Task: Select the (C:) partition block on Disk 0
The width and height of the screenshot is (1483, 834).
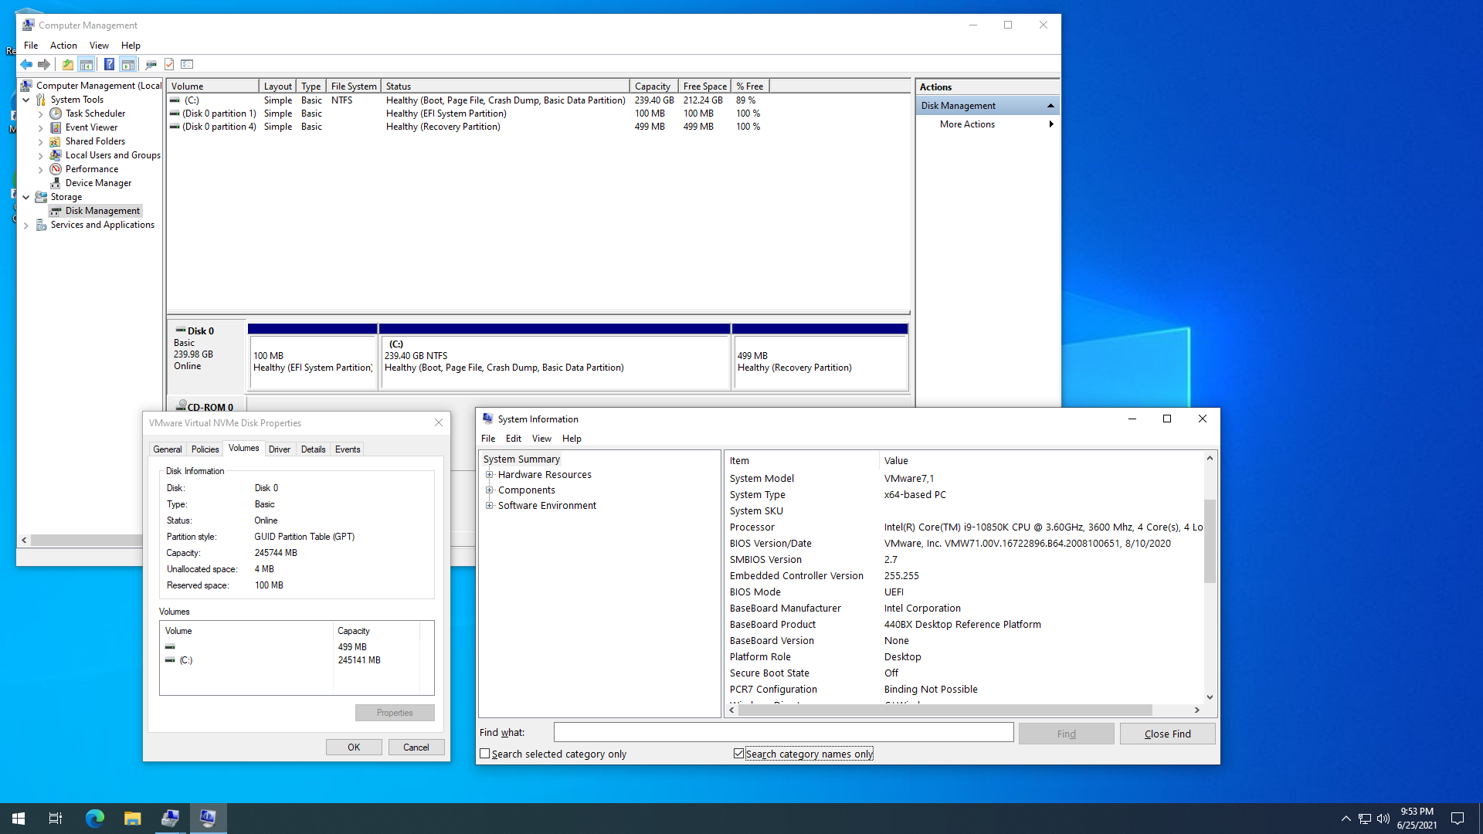Action: click(x=555, y=357)
